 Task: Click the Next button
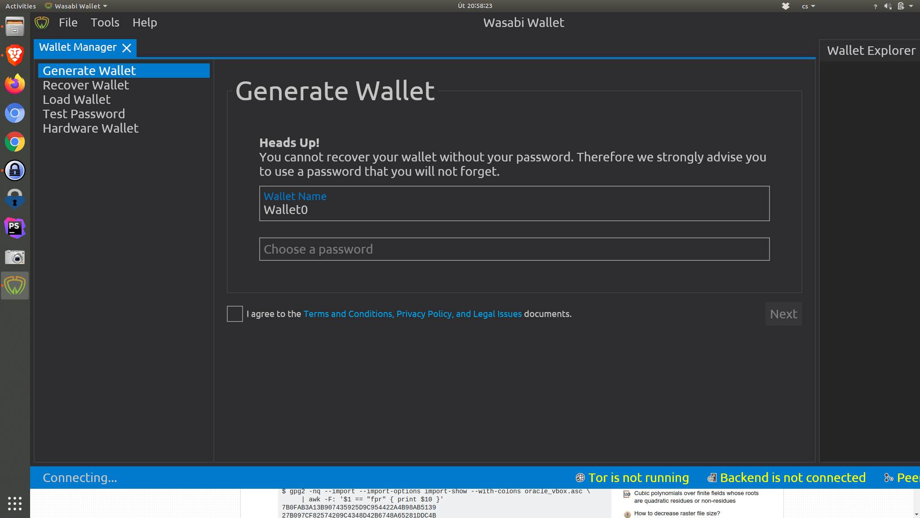[x=783, y=314]
